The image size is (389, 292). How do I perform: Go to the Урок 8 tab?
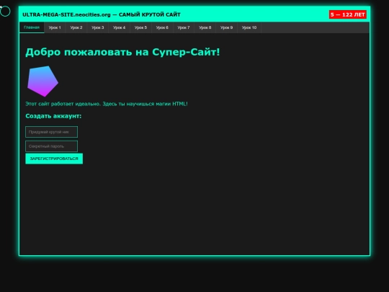pos(205,27)
